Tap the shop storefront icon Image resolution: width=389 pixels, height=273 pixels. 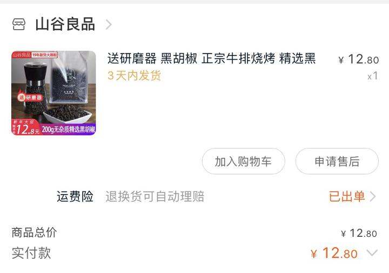click(19, 24)
